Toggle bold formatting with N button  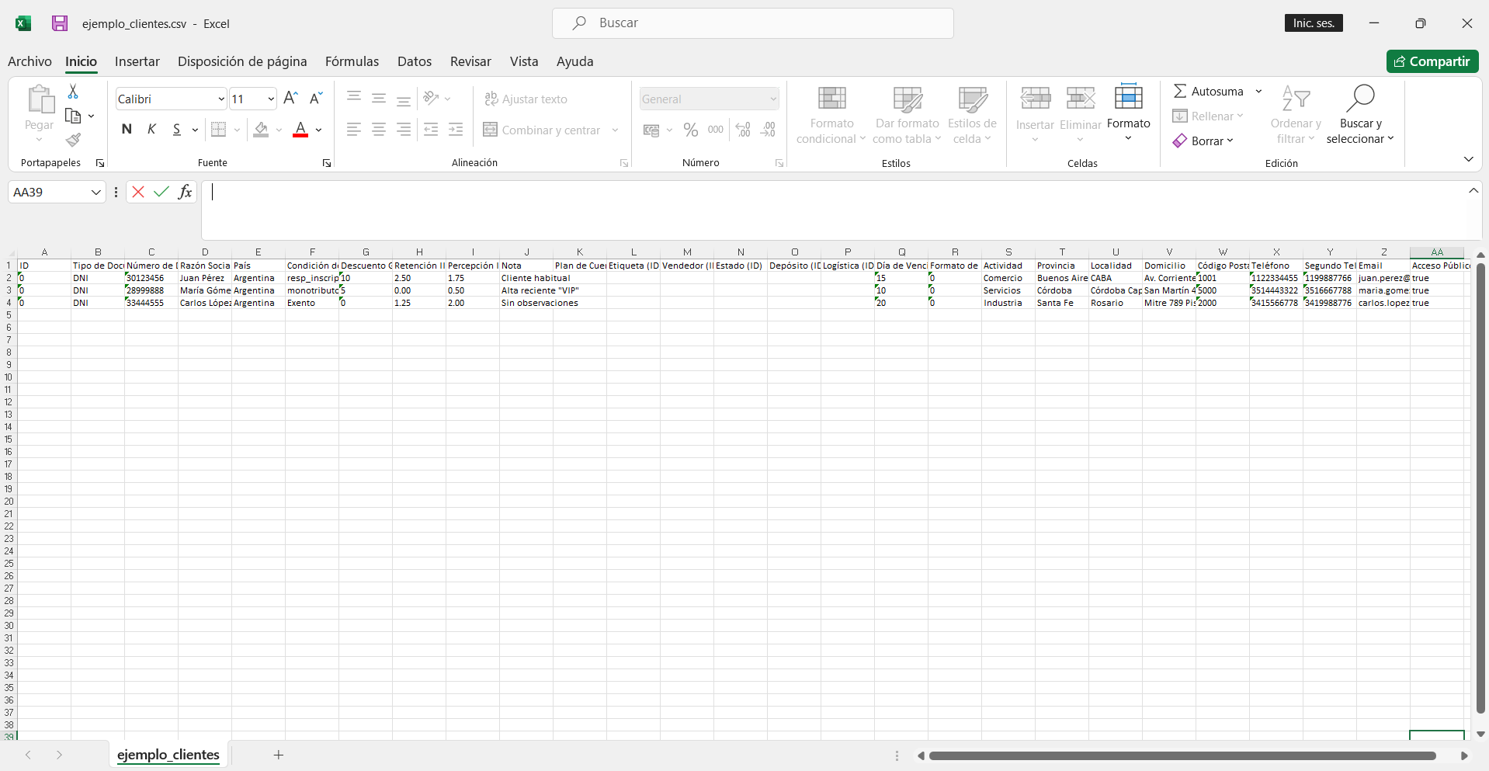pyautogui.click(x=127, y=130)
